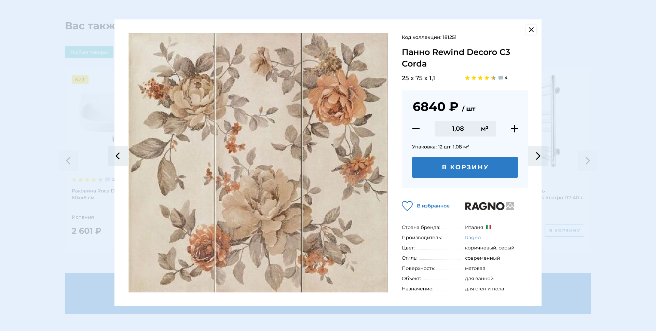
Task: Click the RAGNO brand logo
Action: click(x=489, y=206)
